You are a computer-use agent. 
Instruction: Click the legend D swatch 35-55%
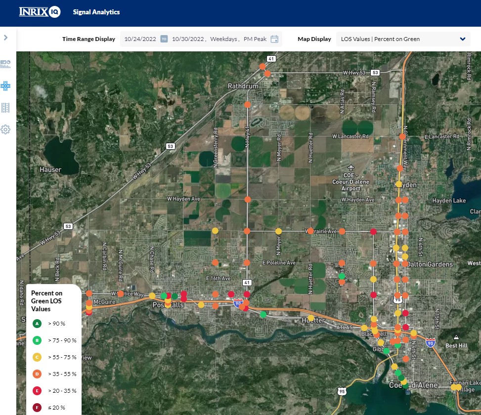[x=37, y=374]
